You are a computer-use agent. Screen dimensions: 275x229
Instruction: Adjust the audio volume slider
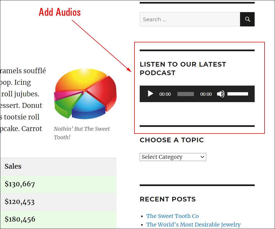click(238, 94)
